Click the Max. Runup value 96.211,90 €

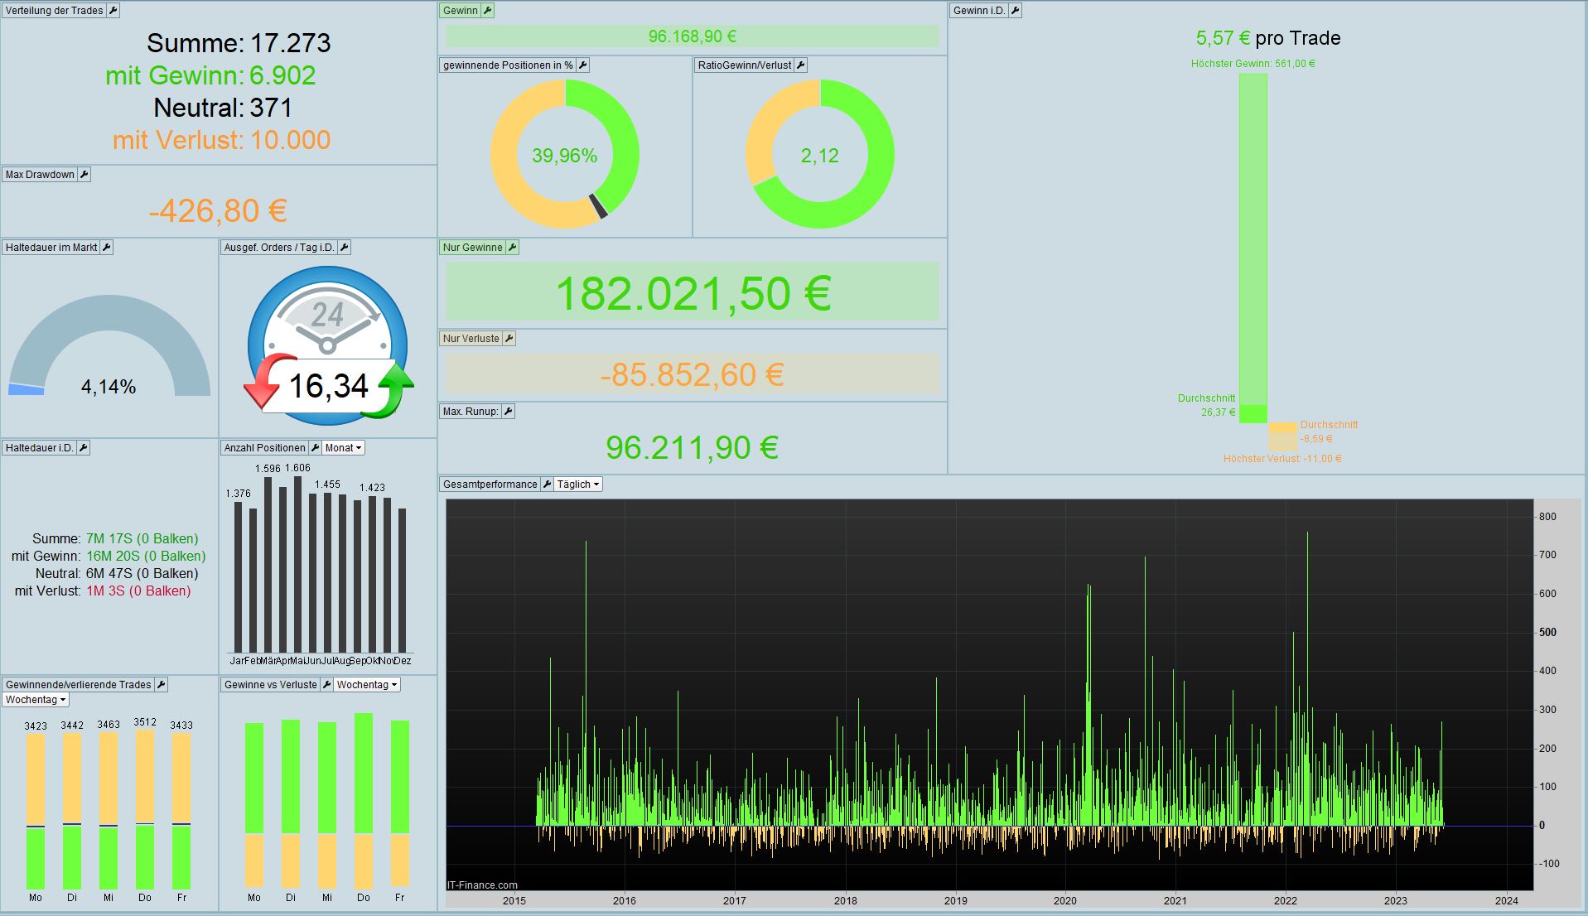click(693, 447)
